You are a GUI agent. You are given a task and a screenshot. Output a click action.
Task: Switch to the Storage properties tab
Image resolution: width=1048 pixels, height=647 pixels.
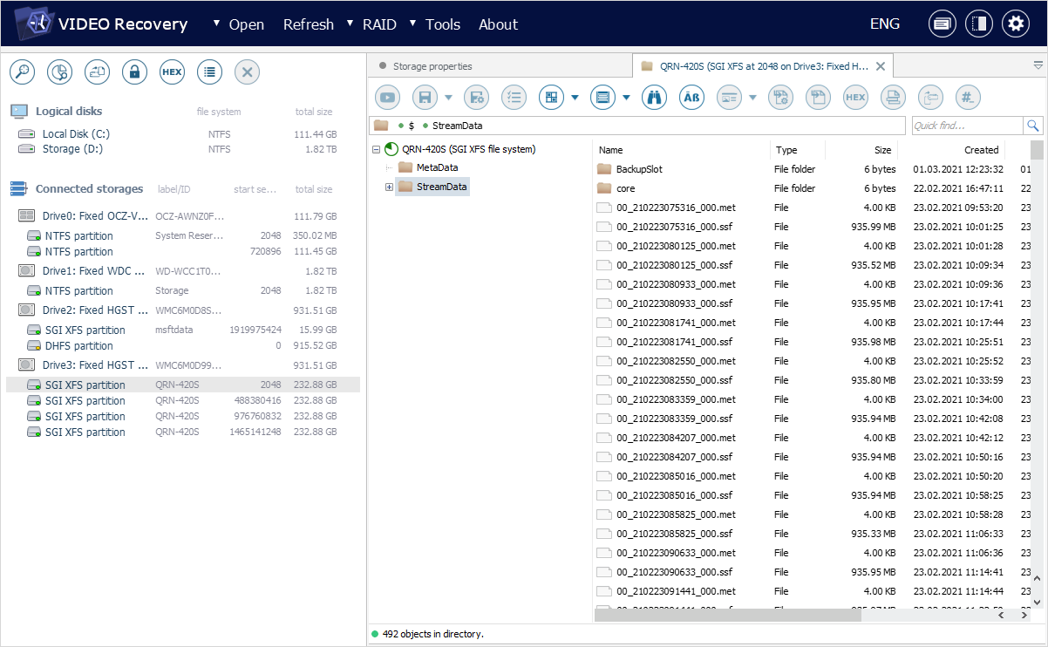click(432, 66)
